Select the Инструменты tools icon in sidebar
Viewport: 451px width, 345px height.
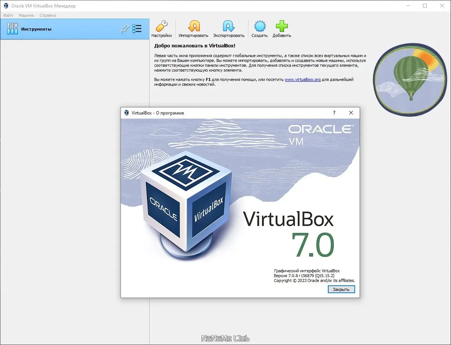coord(12,29)
